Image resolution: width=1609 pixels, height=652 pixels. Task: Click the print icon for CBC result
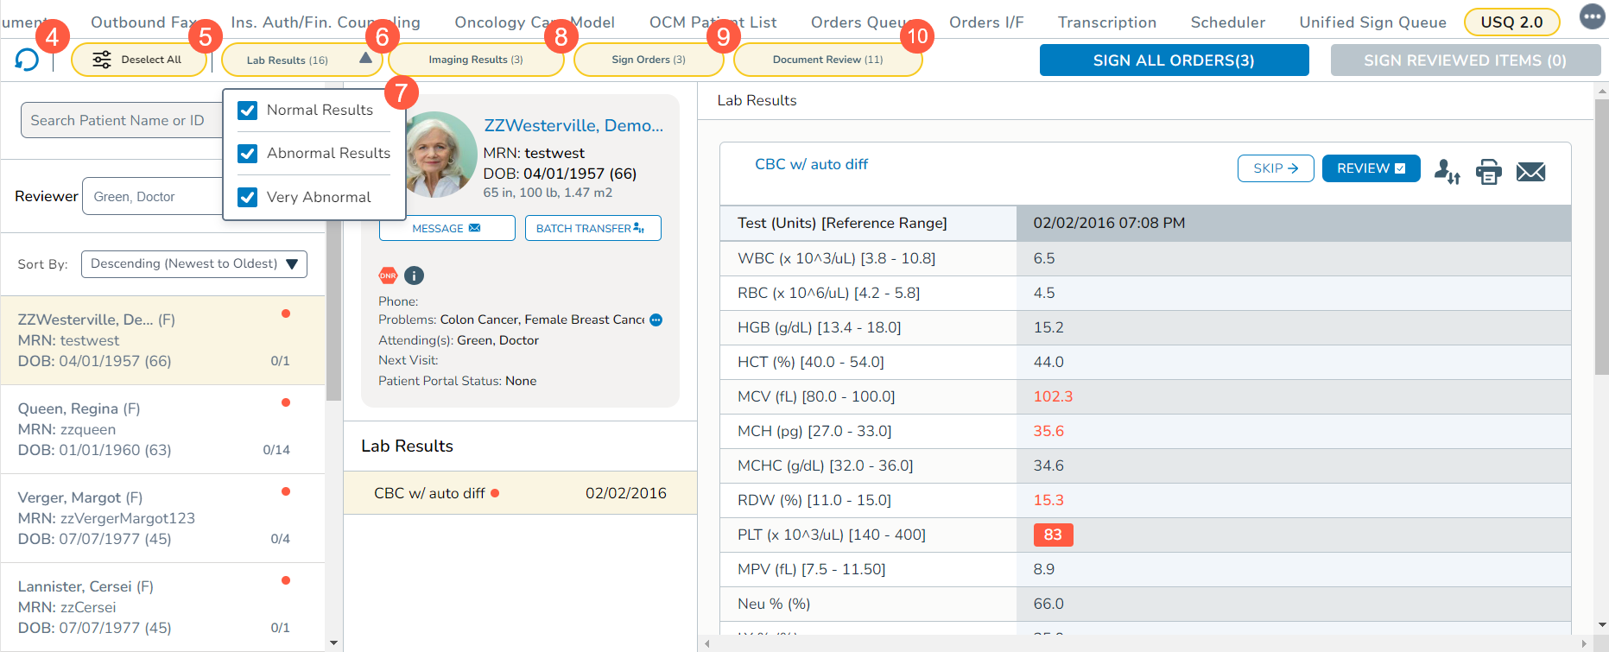[1488, 172]
